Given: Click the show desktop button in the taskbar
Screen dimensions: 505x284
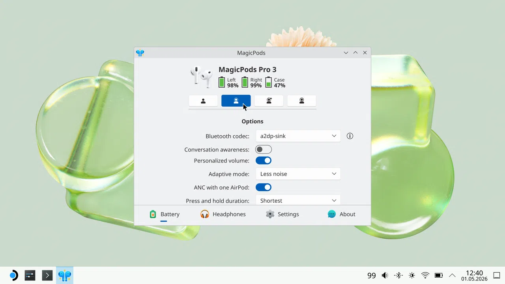Looking at the screenshot, I should (497, 275).
